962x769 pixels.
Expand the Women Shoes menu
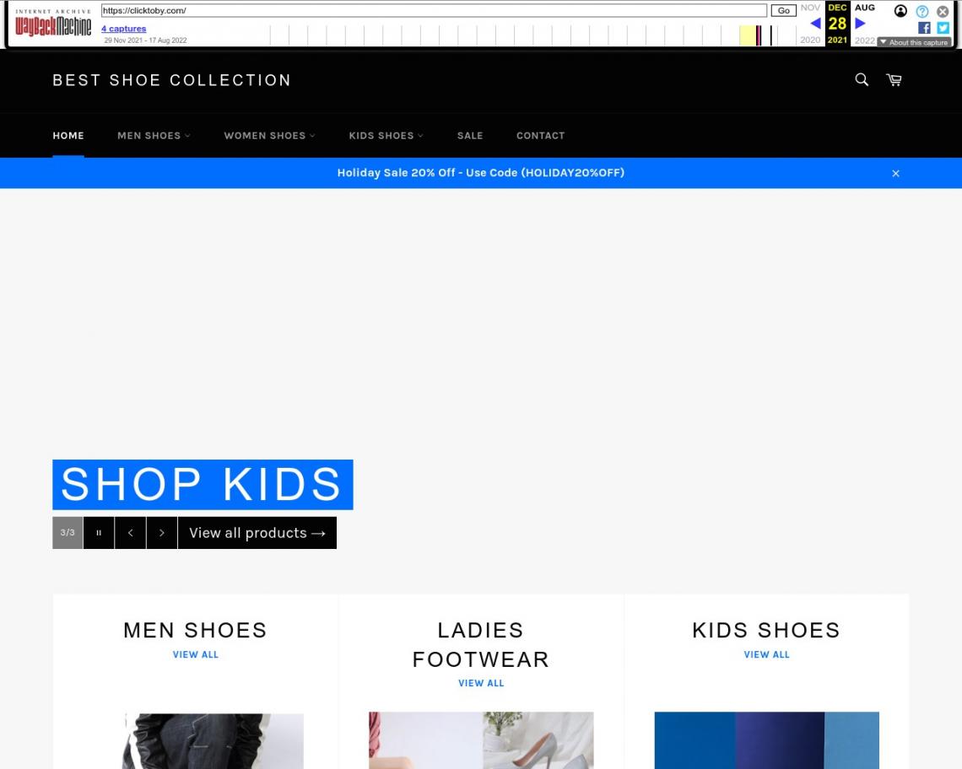click(269, 136)
